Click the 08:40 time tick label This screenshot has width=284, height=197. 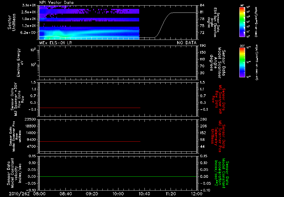(x=65, y=194)
